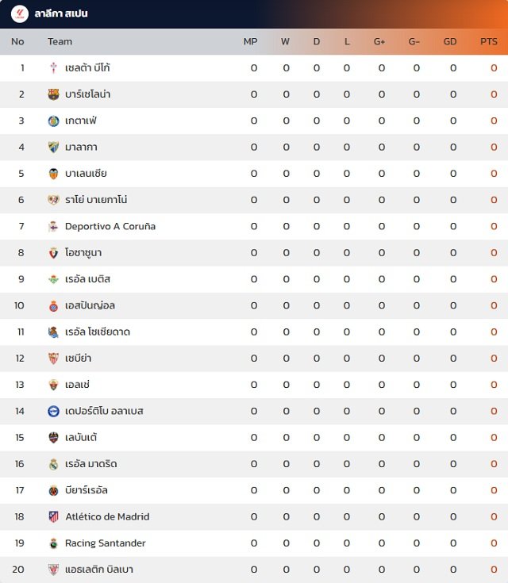Screen dimensions: 508x583
Task: Click the Athletic Bilbao crest in row 20
Action: pos(54,570)
